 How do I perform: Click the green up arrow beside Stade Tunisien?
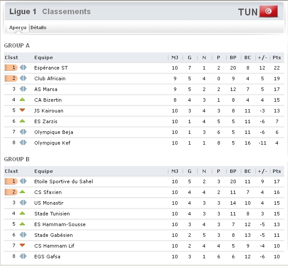(x=22, y=213)
